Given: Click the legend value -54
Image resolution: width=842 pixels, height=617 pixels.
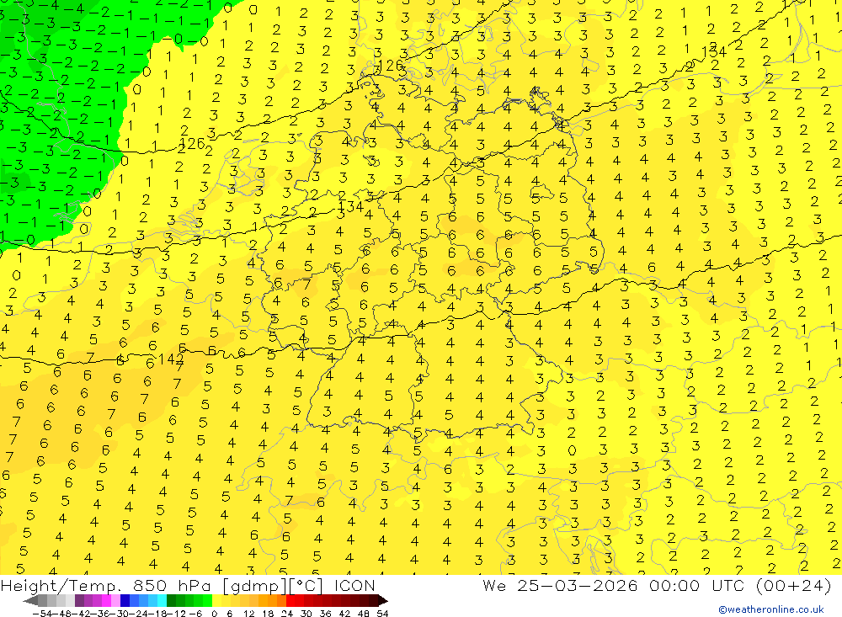Looking at the screenshot, I should (x=42, y=614).
